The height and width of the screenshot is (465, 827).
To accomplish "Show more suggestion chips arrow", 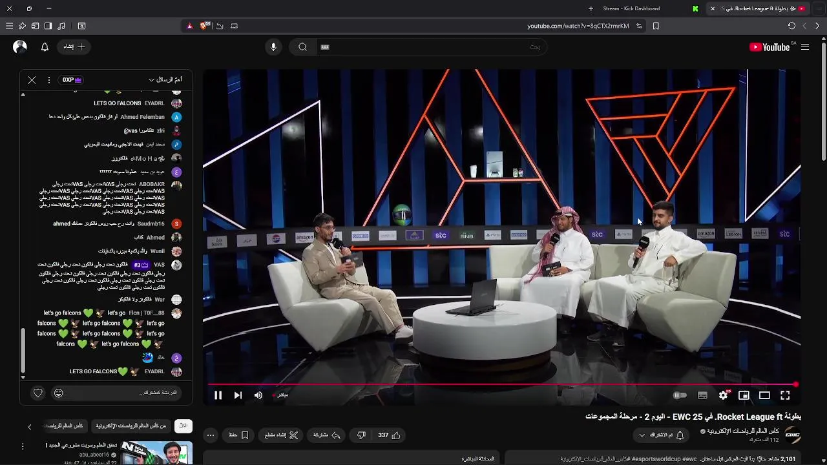I will [x=29, y=427].
